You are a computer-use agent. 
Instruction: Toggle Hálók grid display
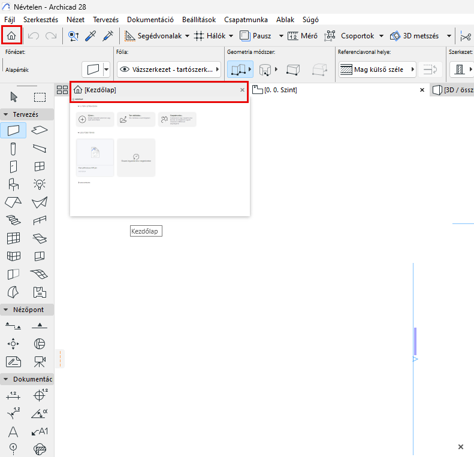210,36
